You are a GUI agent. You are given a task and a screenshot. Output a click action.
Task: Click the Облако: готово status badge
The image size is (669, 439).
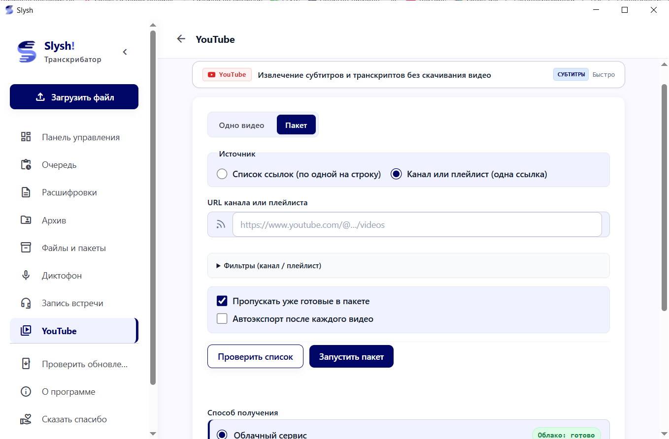coord(567,435)
